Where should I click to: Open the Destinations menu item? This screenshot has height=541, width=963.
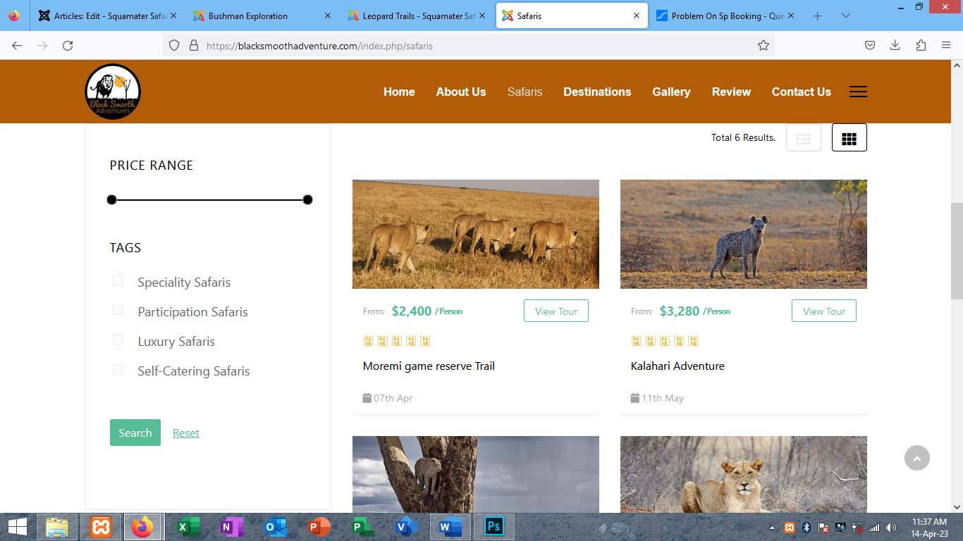click(x=596, y=92)
